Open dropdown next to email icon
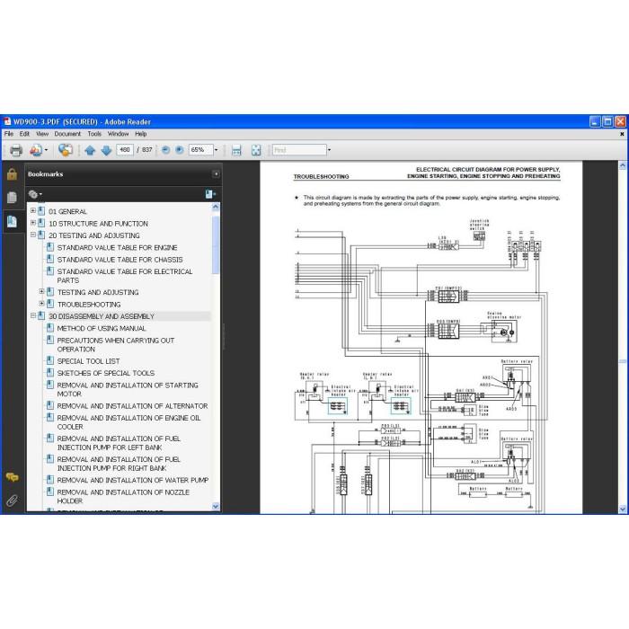629x629 pixels. coord(46,150)
